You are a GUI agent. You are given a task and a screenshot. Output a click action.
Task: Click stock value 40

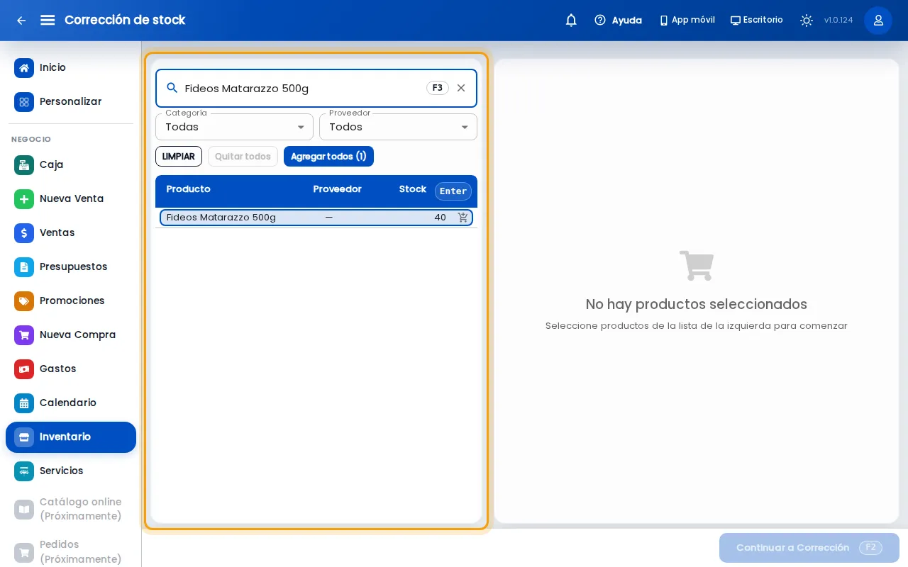coord(440,218)
